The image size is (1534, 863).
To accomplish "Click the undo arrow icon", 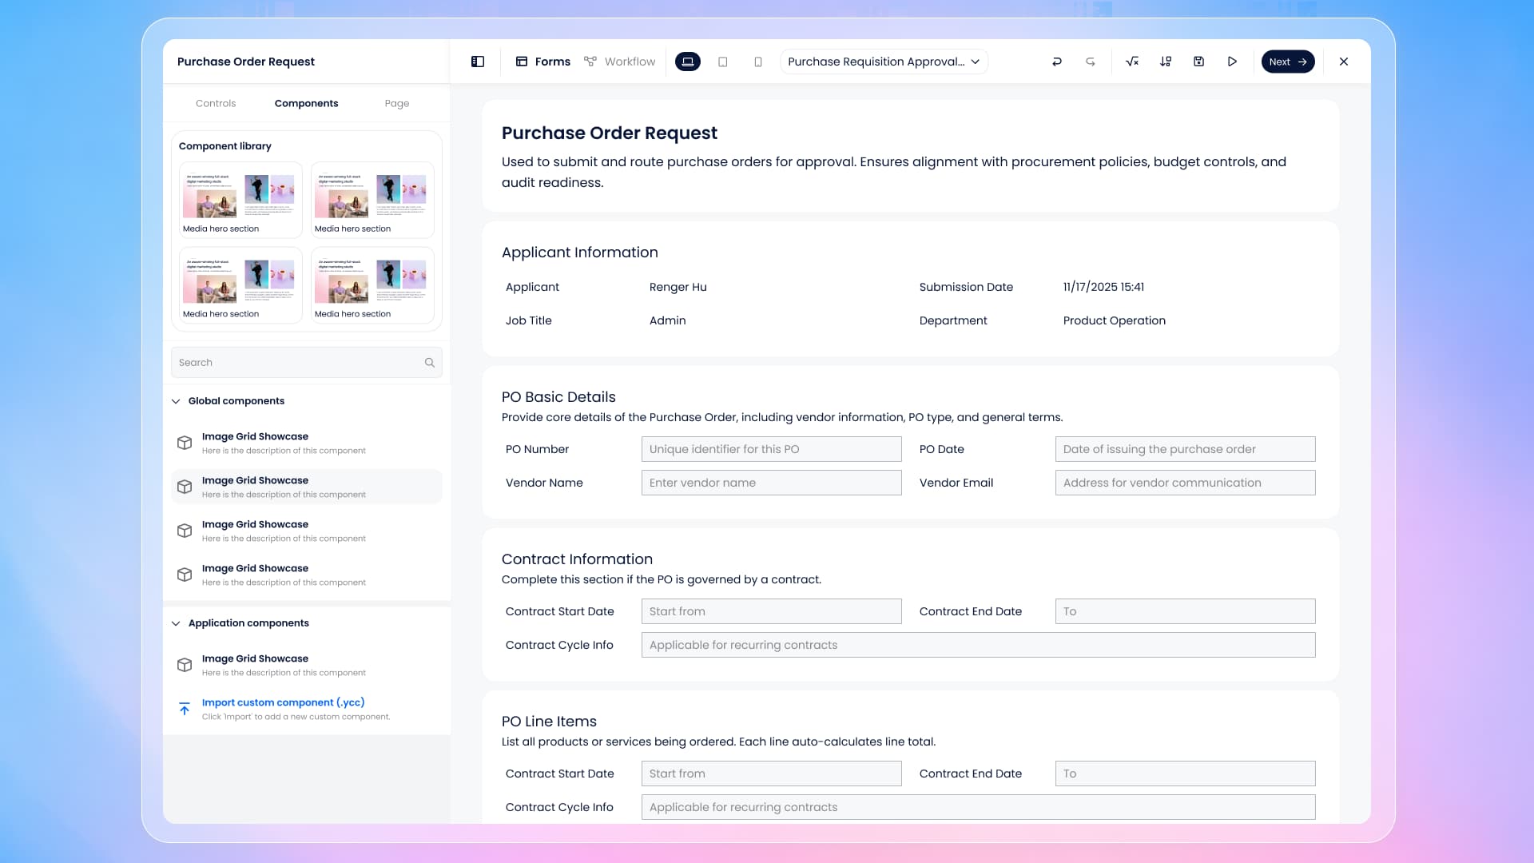I will tap(1057, 62).
